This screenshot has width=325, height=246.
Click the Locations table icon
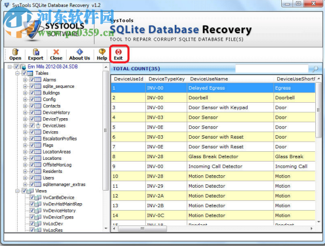(38, 158)
